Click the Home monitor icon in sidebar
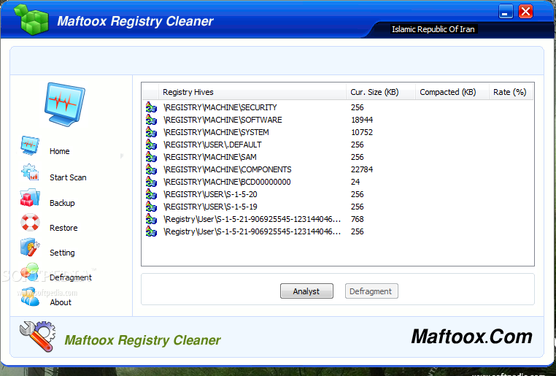The height and width of the screenshot is (376, 556). [30, 145]
